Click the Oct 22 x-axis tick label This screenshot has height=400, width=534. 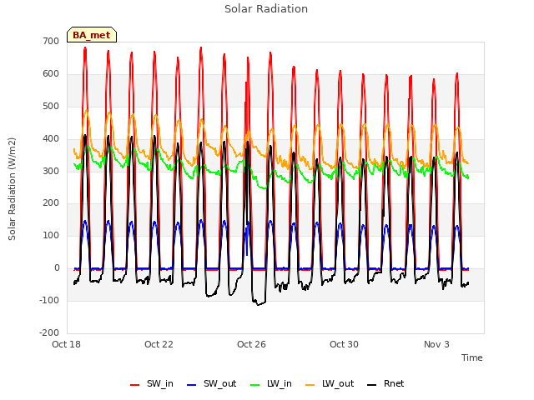[159, 344]
